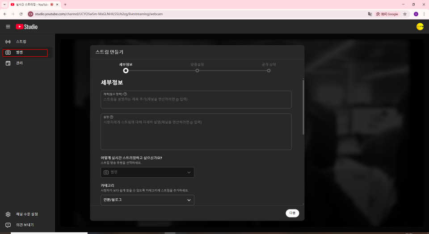This screenshot has height=234, width=429.
Task: Open the hamburger menu next to Studio logo
Action: 8,27
